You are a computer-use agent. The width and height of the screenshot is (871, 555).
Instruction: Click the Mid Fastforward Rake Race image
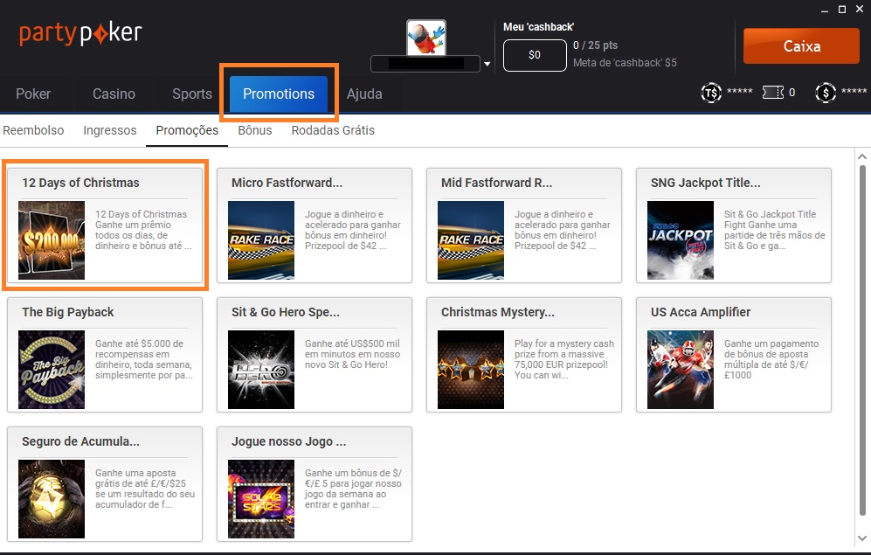click(471, 240)
